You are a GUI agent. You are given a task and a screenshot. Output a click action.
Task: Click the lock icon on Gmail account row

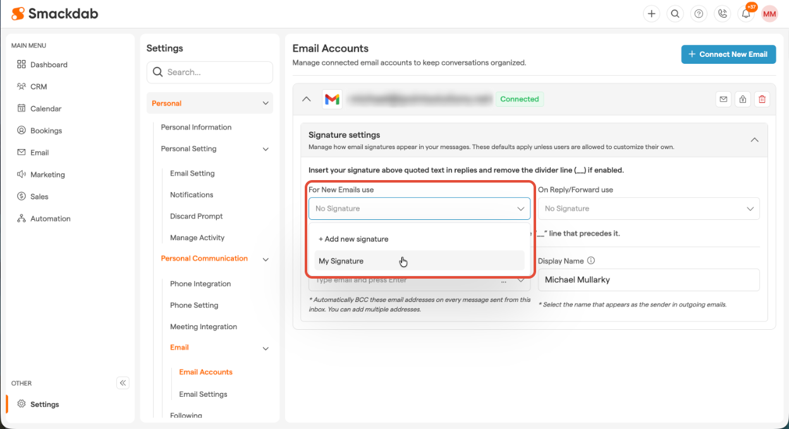click(x=743, y=99)
